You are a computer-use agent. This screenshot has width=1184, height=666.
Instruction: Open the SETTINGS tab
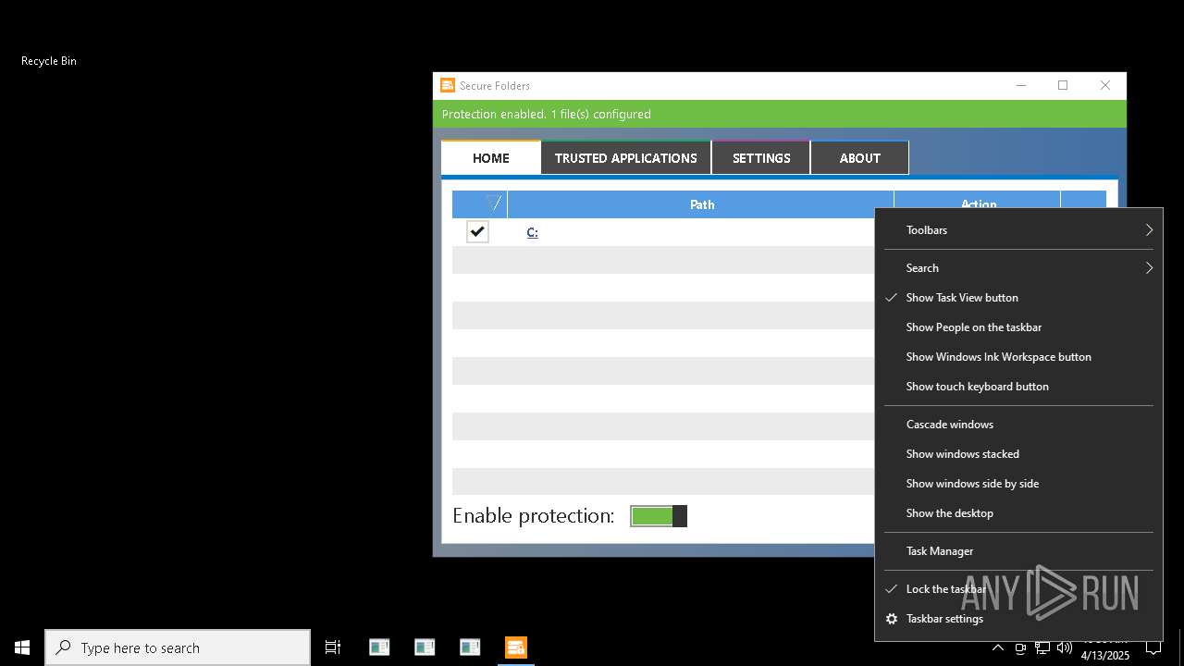[x=761, y=158]
